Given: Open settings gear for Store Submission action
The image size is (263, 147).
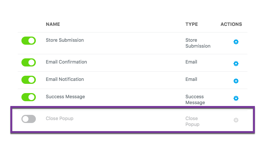Looking at the screenshot, I should (236, 42).
